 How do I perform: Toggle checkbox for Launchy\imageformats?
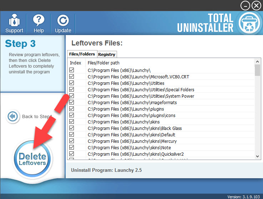click(x=72, y=102)
